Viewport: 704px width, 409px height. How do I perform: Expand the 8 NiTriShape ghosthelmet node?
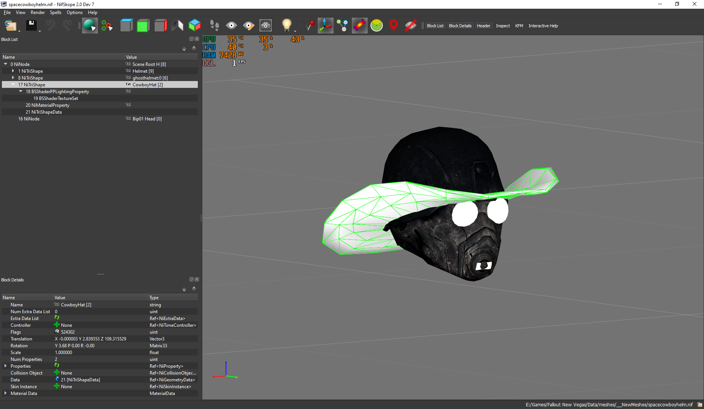coord(13,78)
